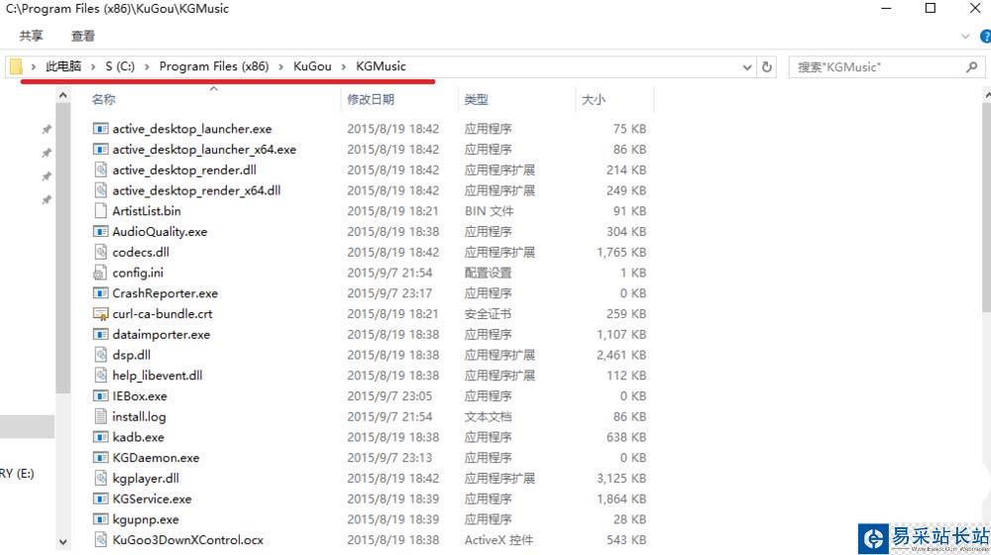Click the 2015/9/7 23:05 date of IEBox.exe

(x=389, y=396)
